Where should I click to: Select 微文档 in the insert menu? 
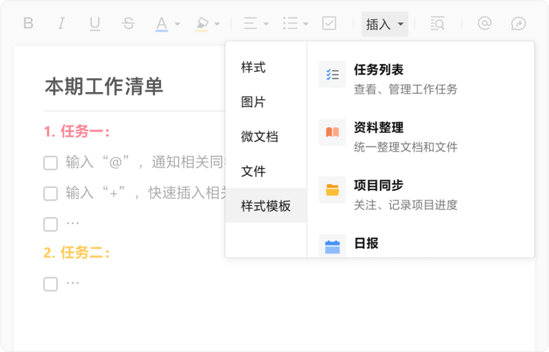(x=259, y=136)
